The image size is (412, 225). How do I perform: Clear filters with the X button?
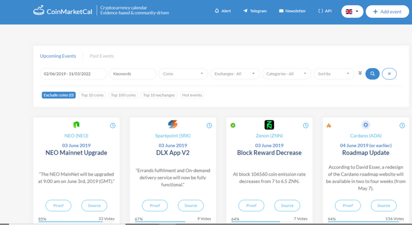pos(389,74)
